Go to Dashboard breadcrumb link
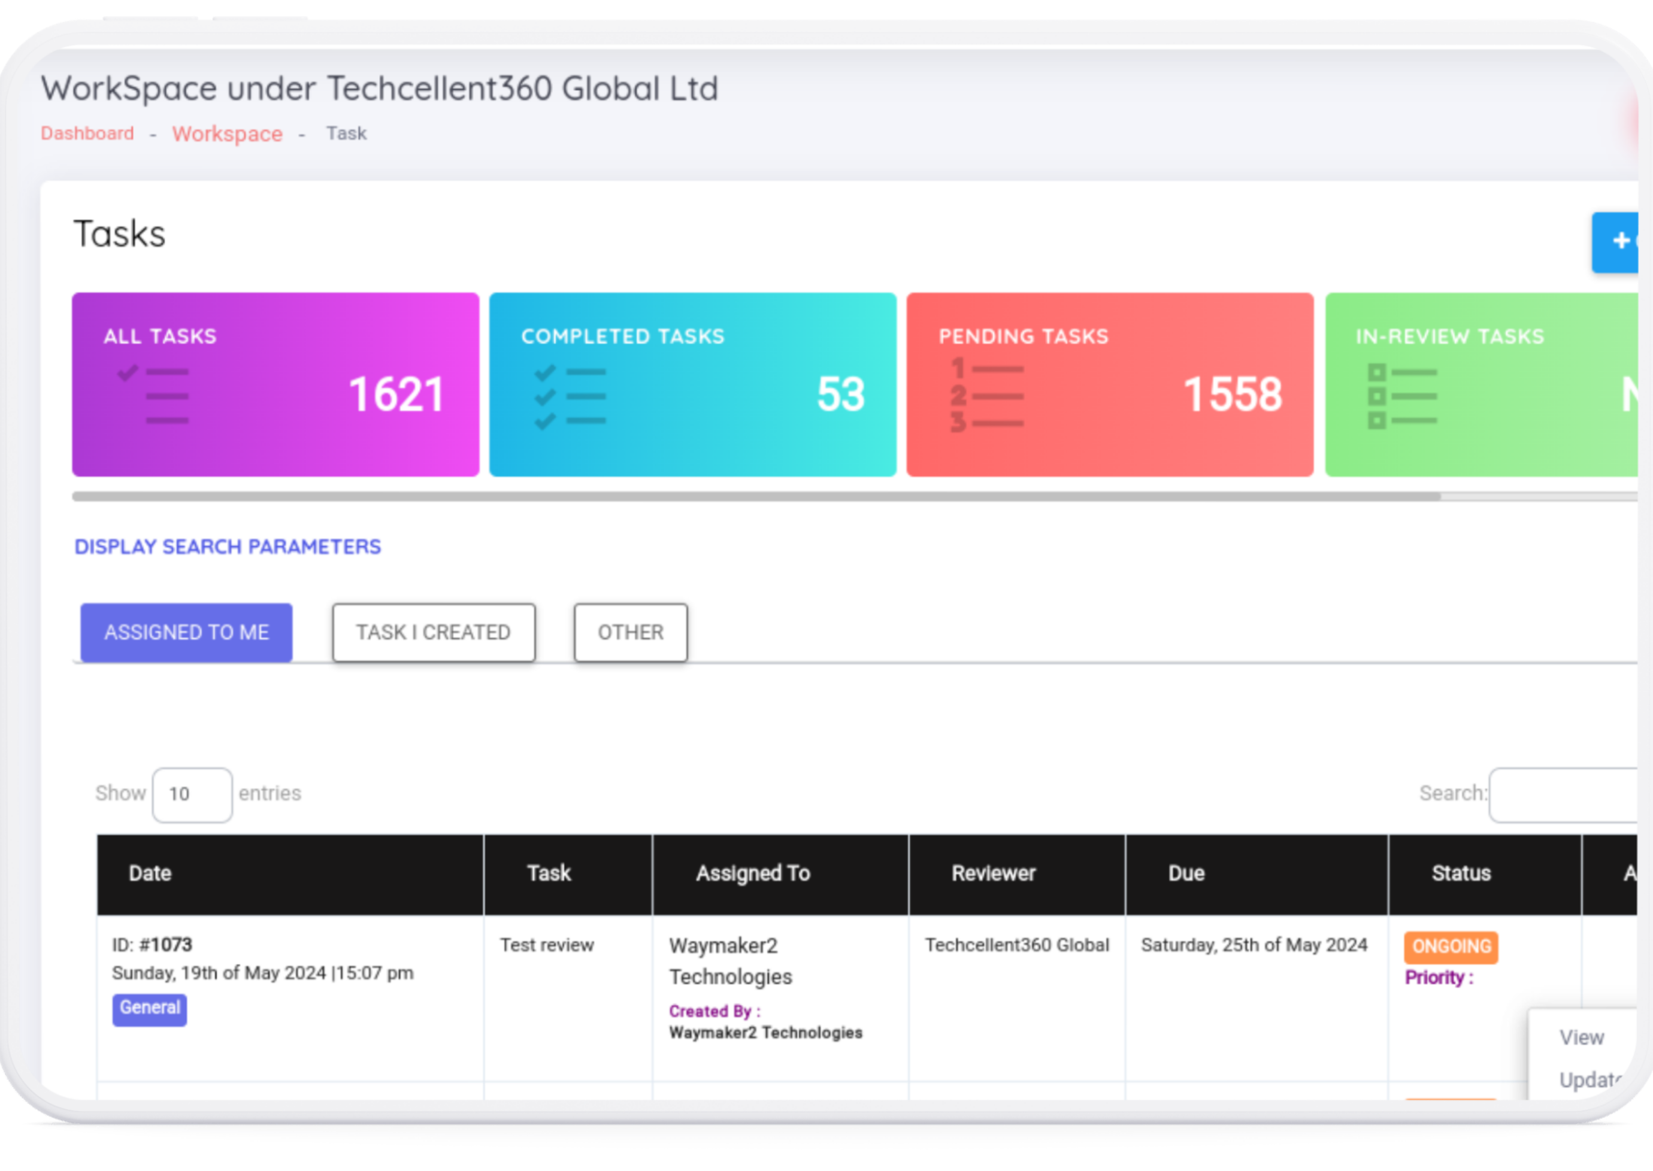 (x=87, y=134)
